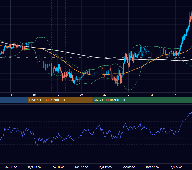Viewport: 192px width, 170px height.
Task: Click the 14 hour axis label
Action: pyautogui.click(x=10, y=95)
